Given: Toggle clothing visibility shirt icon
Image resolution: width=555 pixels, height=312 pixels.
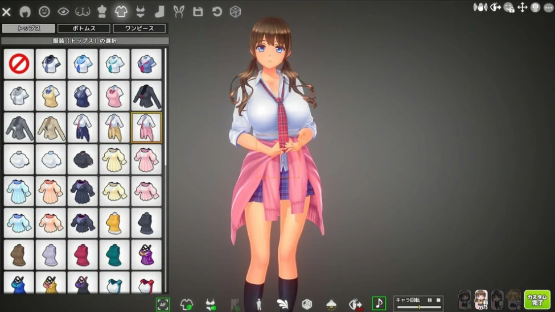Looking at the screenshot, I should (x=187, y=304).
